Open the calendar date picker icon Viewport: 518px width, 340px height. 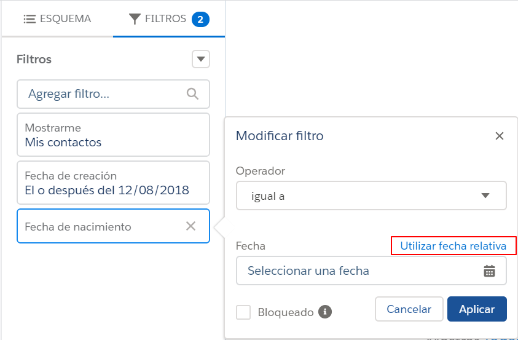[489, 271]
